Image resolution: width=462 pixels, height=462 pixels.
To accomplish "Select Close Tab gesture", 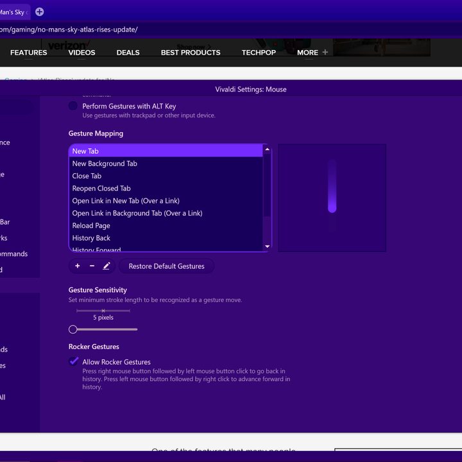I will pyautogui.click(x=166, y=176).
